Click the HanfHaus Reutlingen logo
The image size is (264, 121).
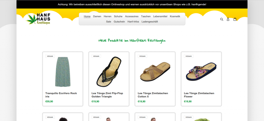pyautogui.click(x=38, y=19)
